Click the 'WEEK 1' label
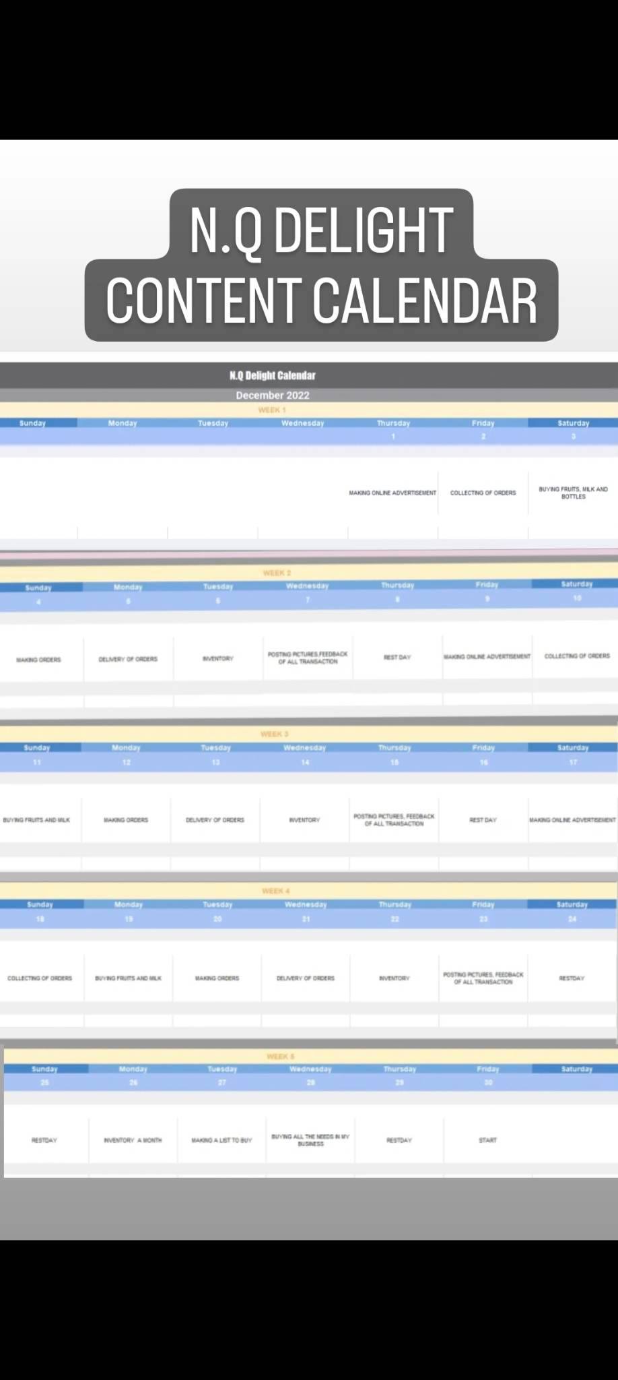This screenshot has width=618, height=1380. coord(272,410)
